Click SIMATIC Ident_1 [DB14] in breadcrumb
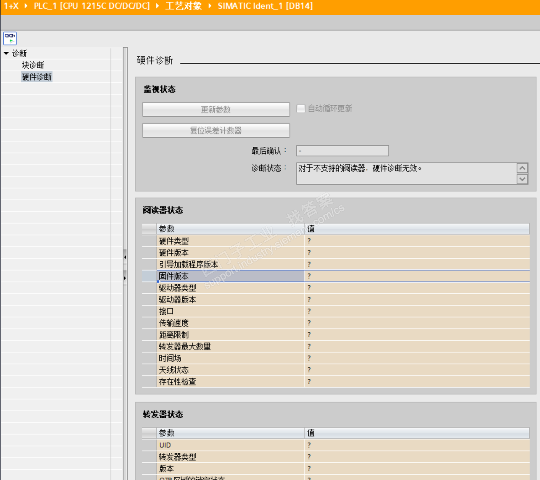 coord(265,6)
